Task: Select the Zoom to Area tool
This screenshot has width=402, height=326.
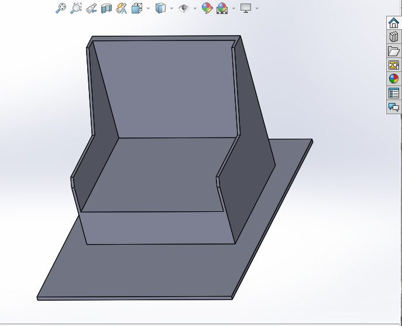Action: tap(76, 8)
